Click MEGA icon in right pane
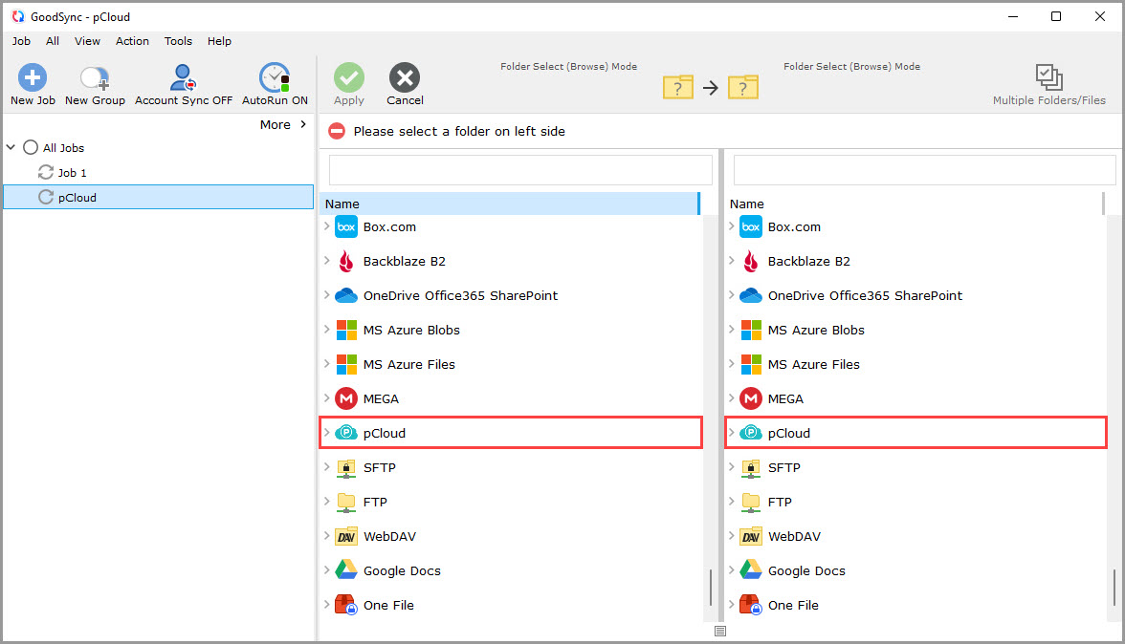1125x644 pixels. pyautogui.click(x=751, y=399)
